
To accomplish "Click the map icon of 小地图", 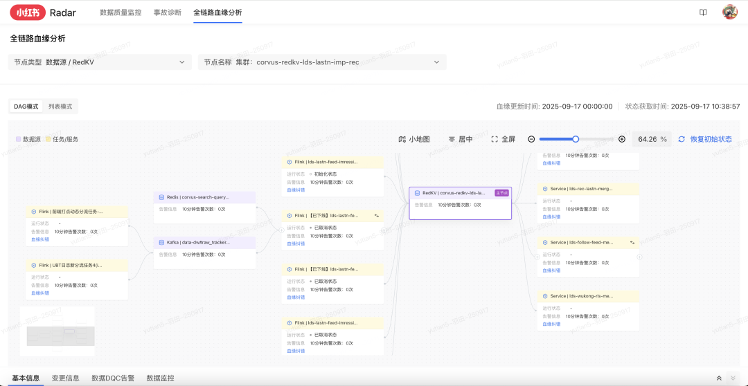I will point(402,139).
